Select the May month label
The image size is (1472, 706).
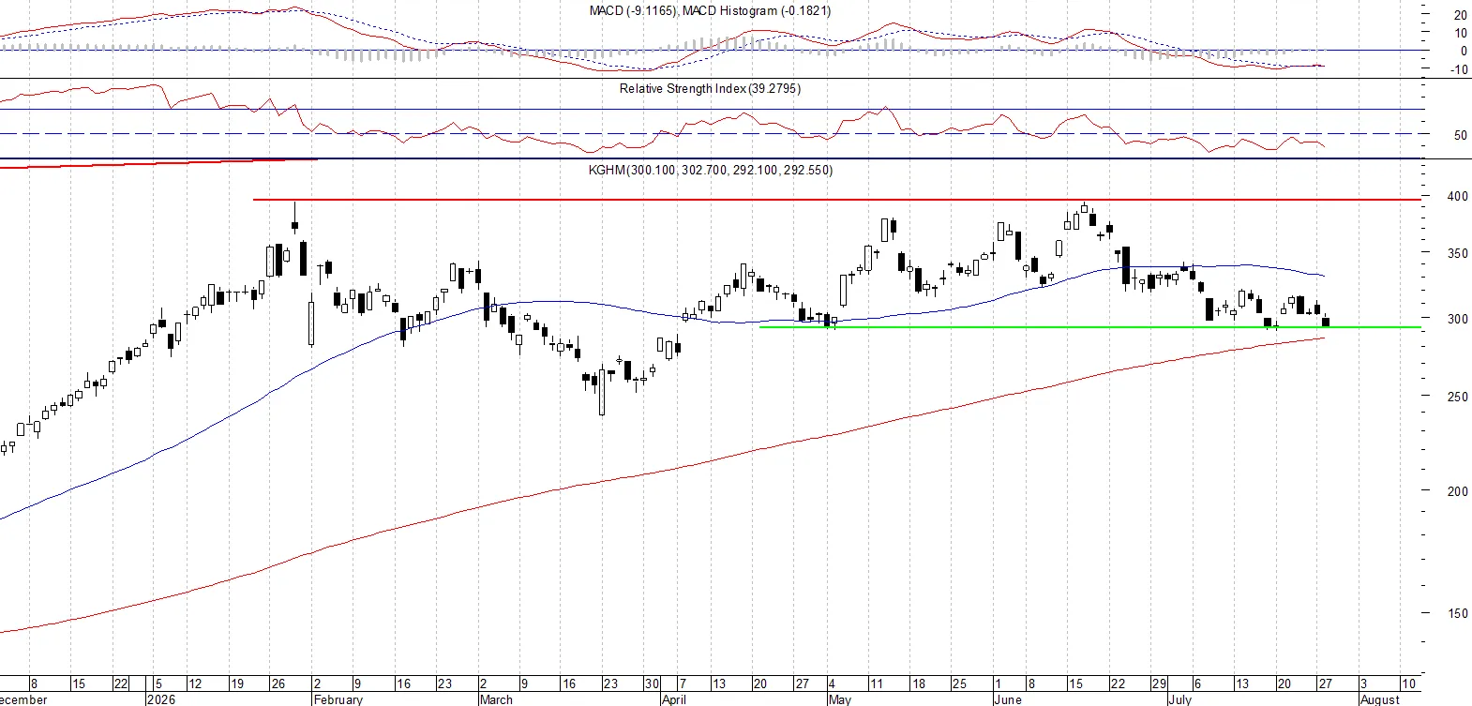[x=840, y=699]
